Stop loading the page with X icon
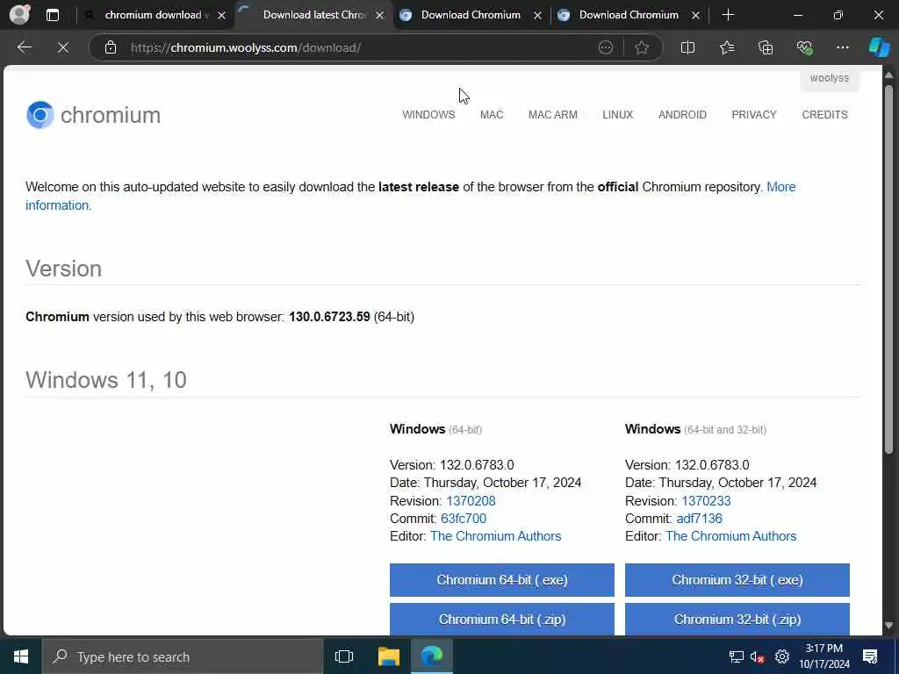 coord(63,47)
